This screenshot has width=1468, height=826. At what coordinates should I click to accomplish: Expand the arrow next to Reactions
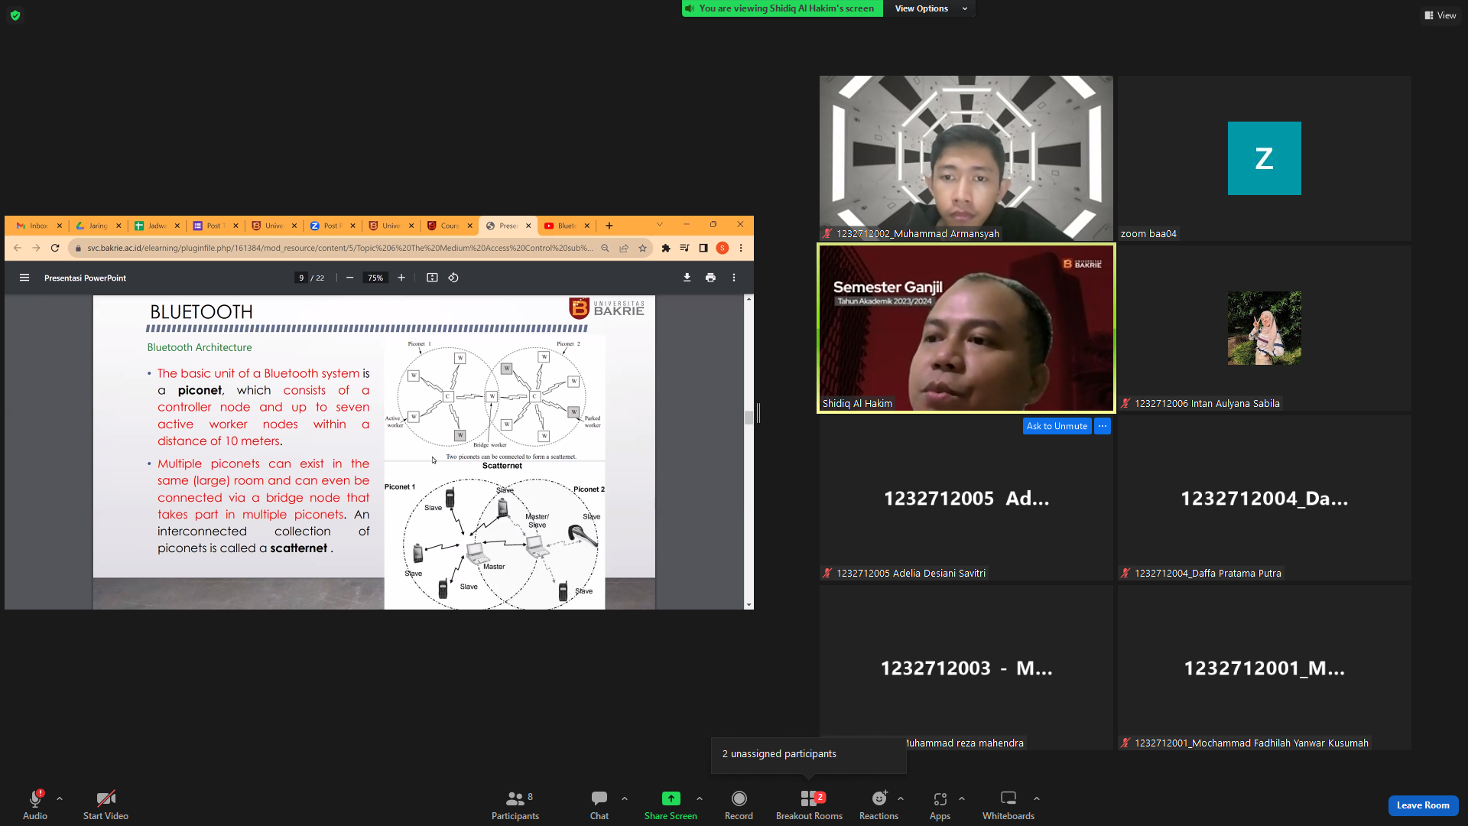[901, 798]
